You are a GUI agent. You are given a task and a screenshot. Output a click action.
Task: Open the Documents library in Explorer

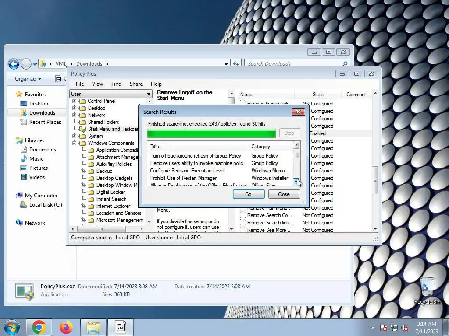(39, 150)
